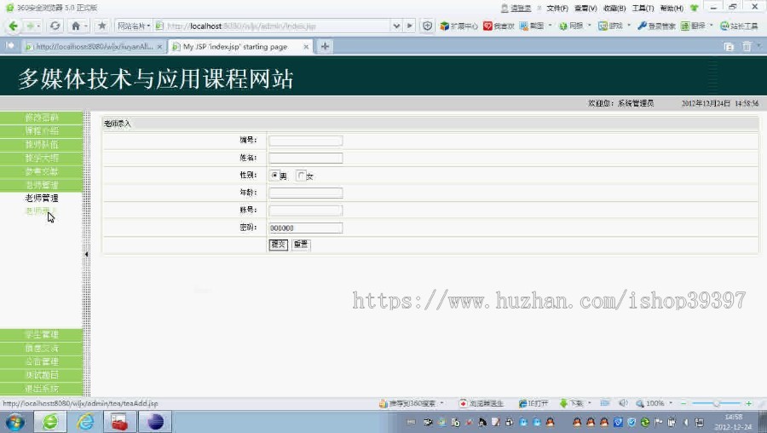Open 课程介绍 sidebar item
The width and height of the screenshot is (767, 433).
click(x=41, y=130)
